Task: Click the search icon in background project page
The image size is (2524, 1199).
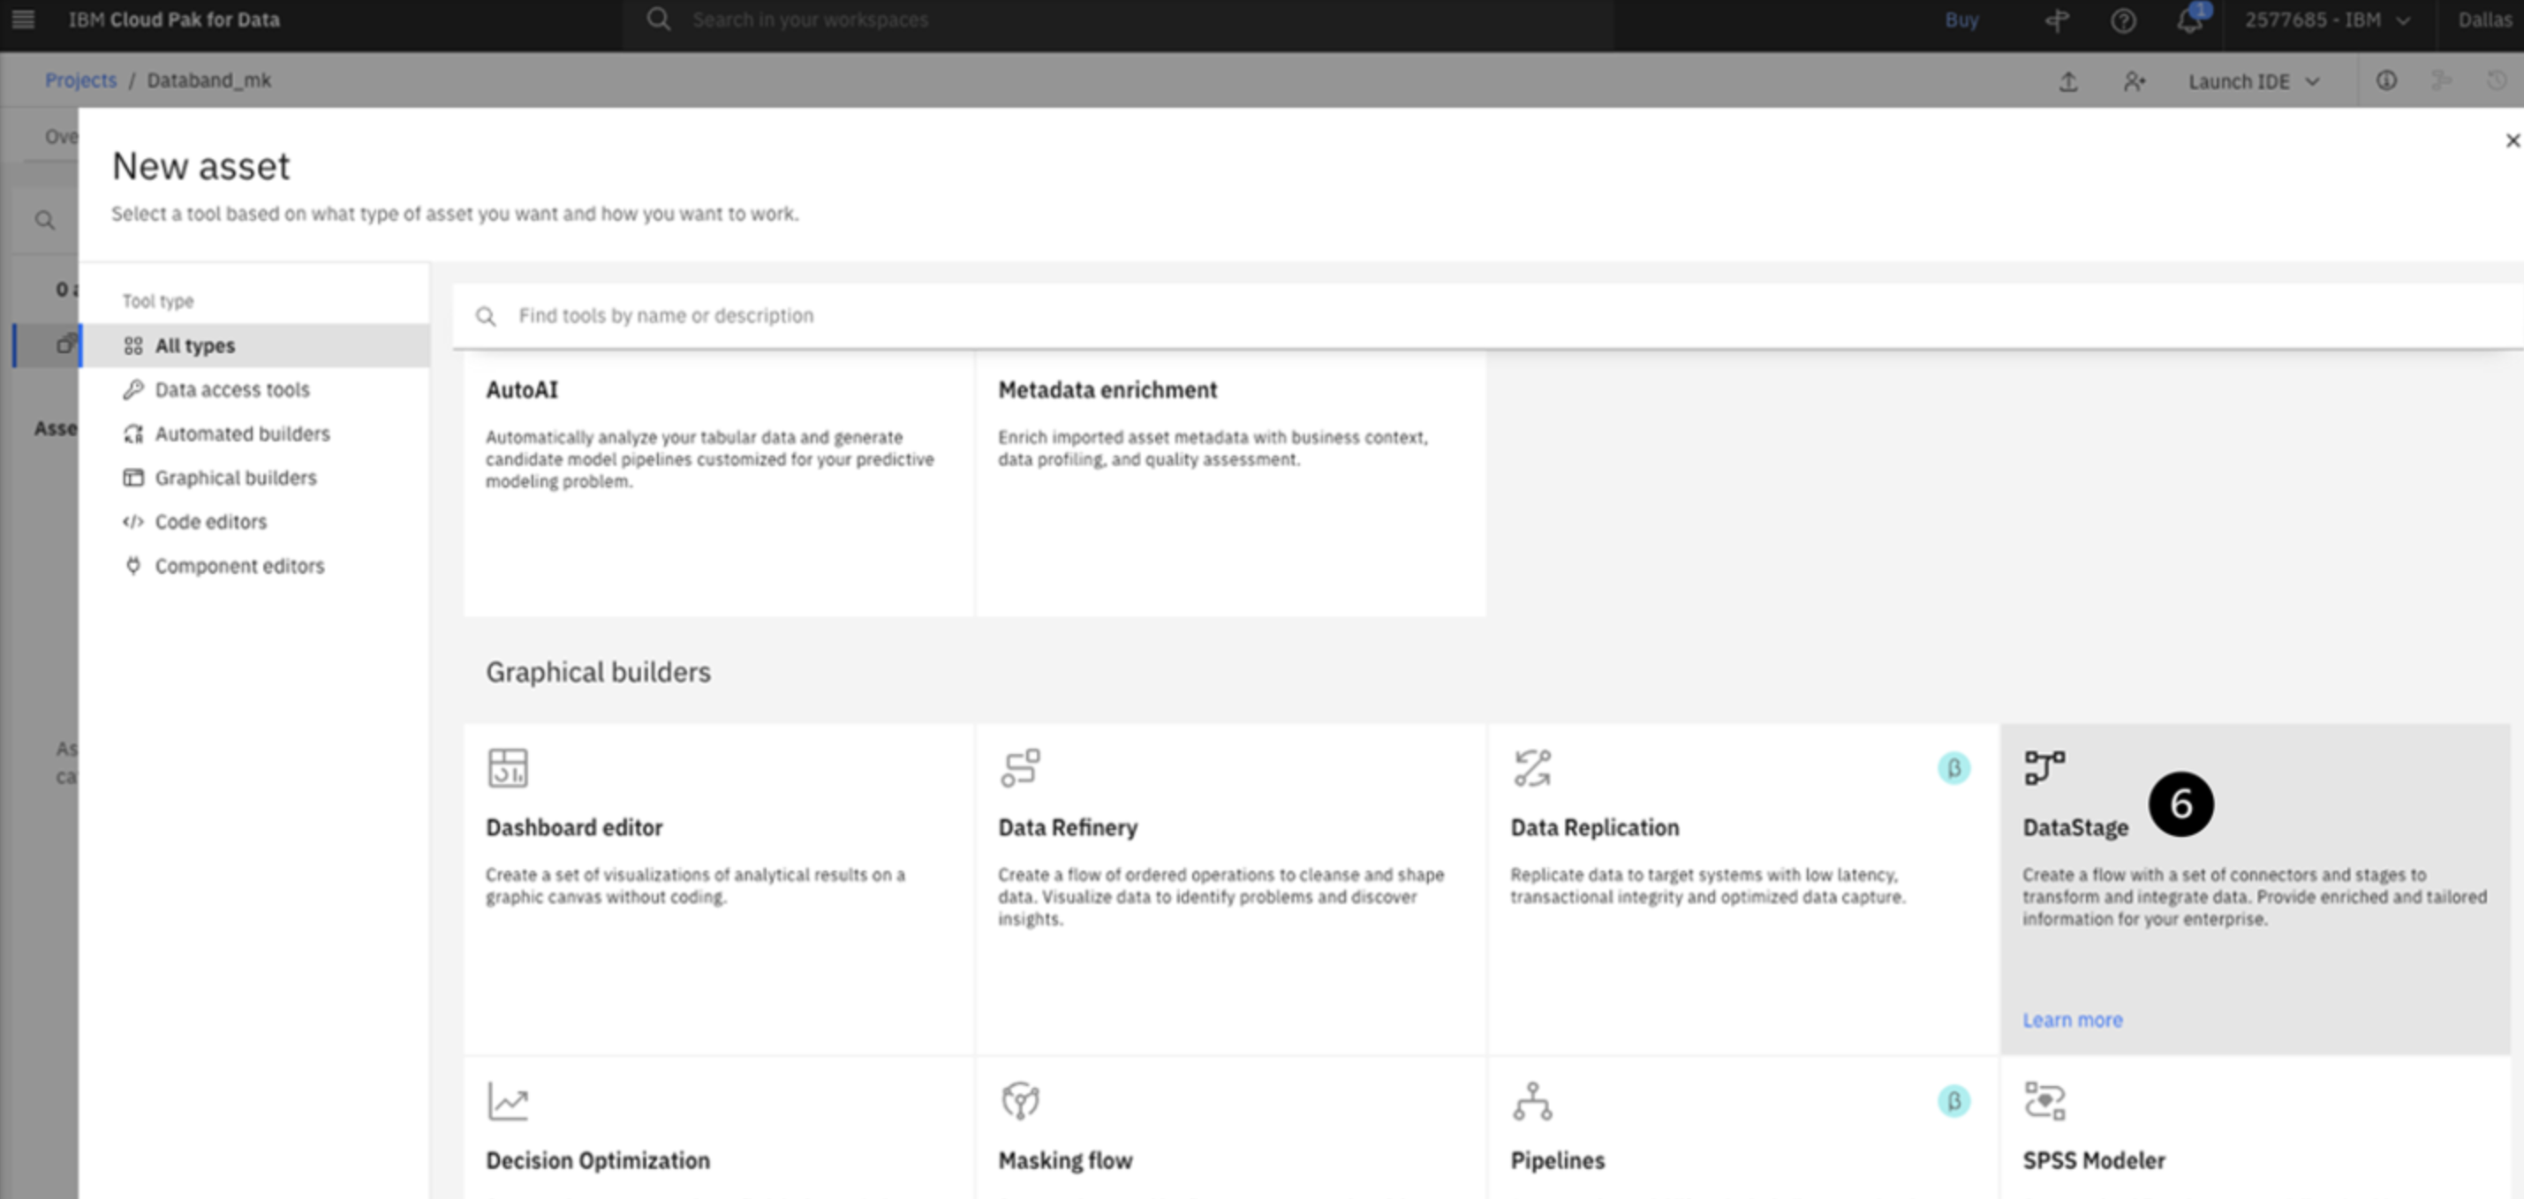Action: [x=44, y=221]
